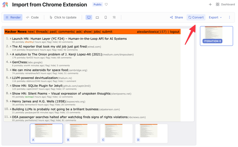Viewport: 238px width, 147px height.
Task: Click the laviniap username link
Action: pyautogui.click(x=29, y=97)
